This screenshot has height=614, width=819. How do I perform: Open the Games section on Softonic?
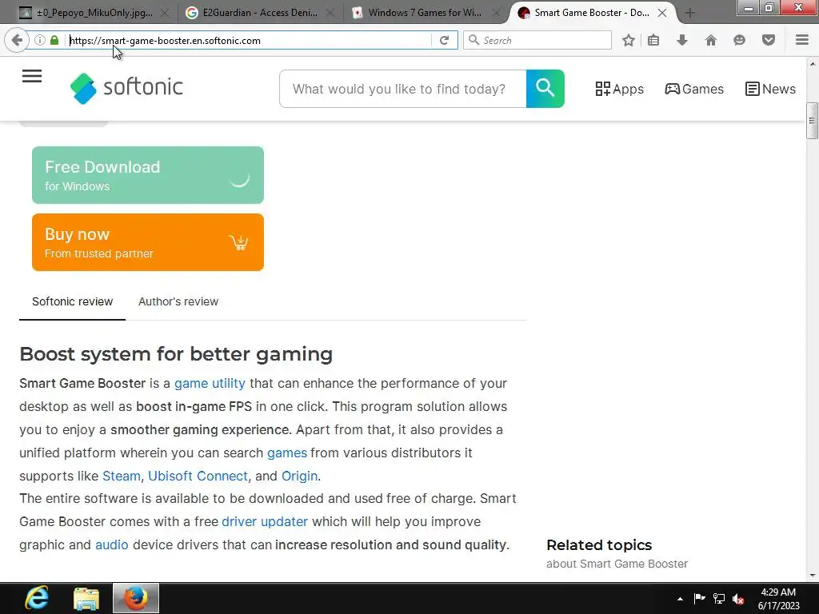click(694, 90)
